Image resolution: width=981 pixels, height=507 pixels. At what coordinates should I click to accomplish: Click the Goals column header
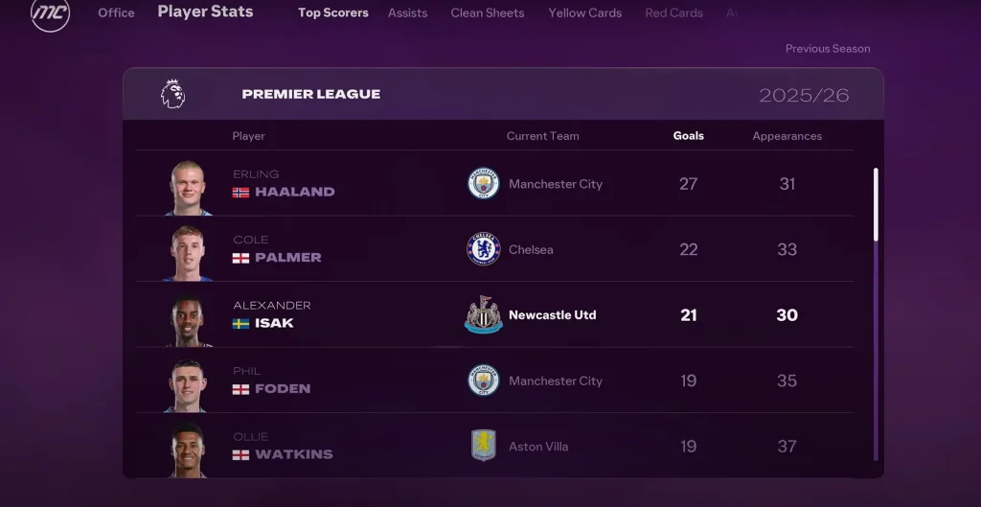(x=688, y=136)
